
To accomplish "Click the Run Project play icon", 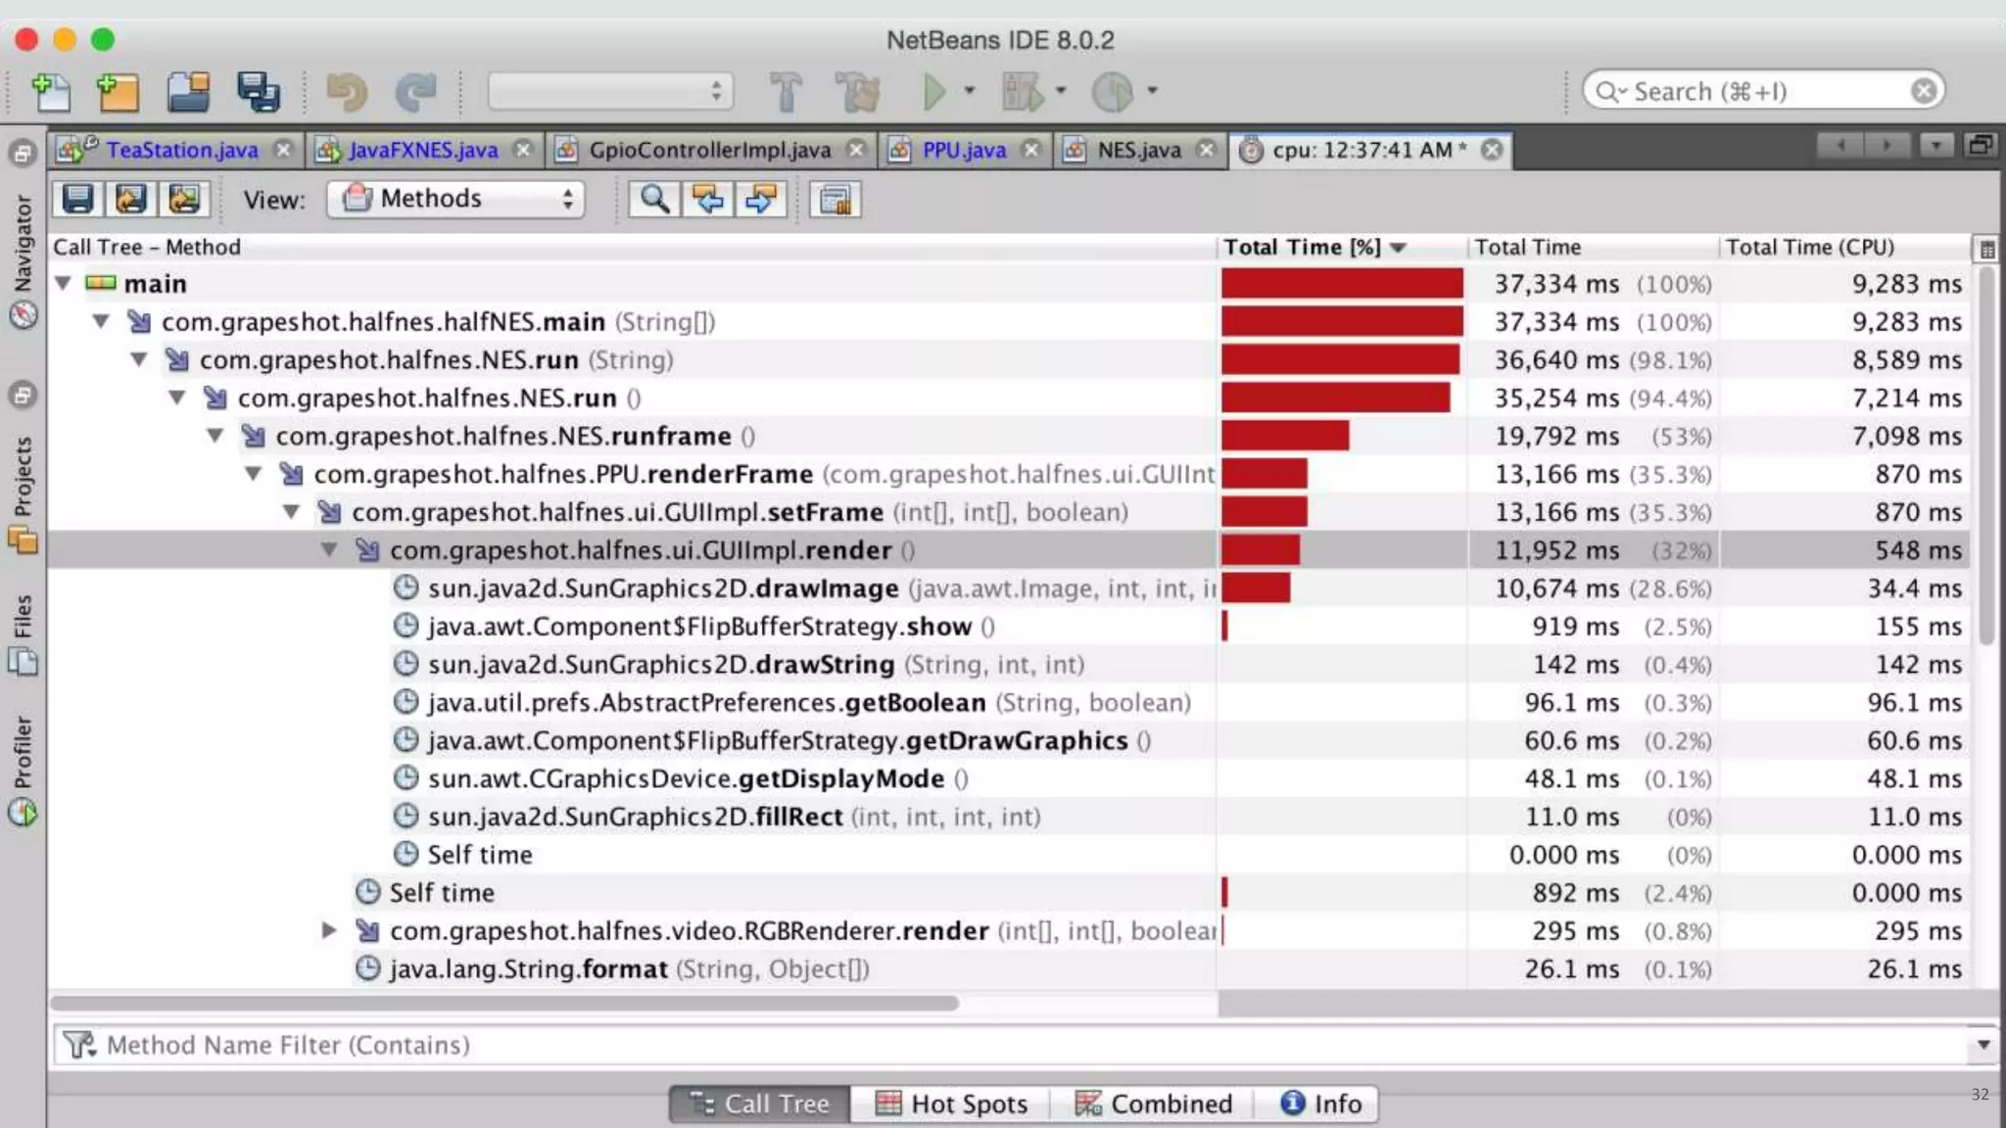I will [934, 92].
